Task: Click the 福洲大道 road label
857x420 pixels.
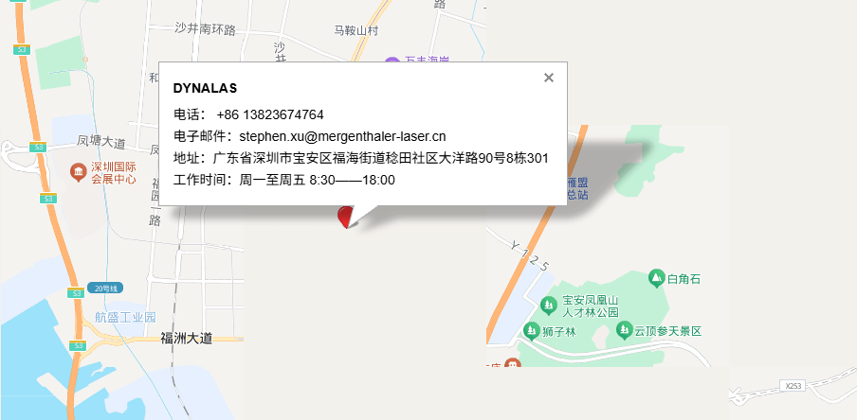Action: 187,339
